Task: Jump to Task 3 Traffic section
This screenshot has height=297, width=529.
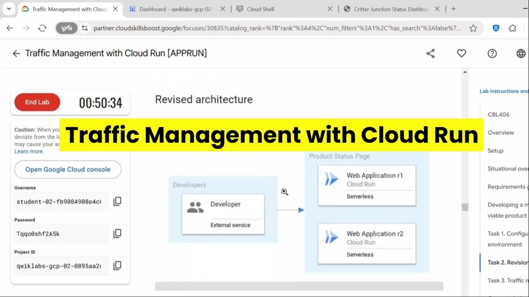Action: point(508,280)
